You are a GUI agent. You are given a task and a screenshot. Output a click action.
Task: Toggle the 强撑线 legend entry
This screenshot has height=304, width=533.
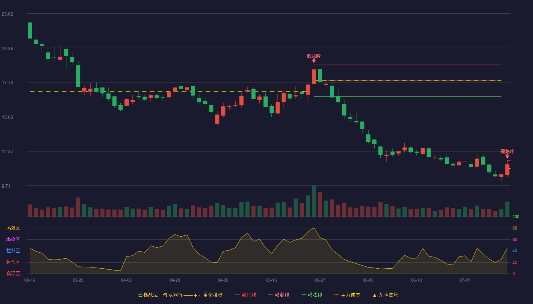pos(312,295)
